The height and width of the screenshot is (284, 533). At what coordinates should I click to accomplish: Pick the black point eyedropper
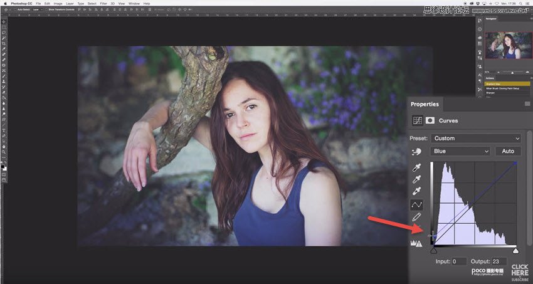coord(416,167)
